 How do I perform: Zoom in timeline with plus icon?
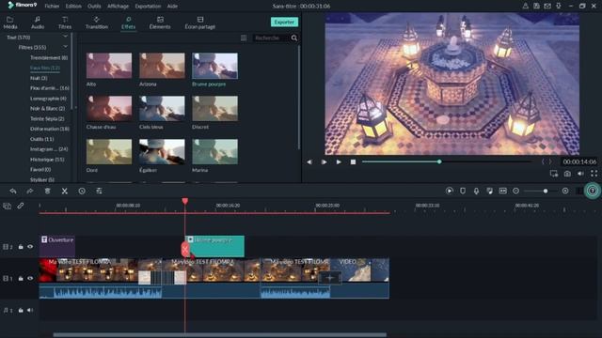pyautogui.click(x=565, y=191)
